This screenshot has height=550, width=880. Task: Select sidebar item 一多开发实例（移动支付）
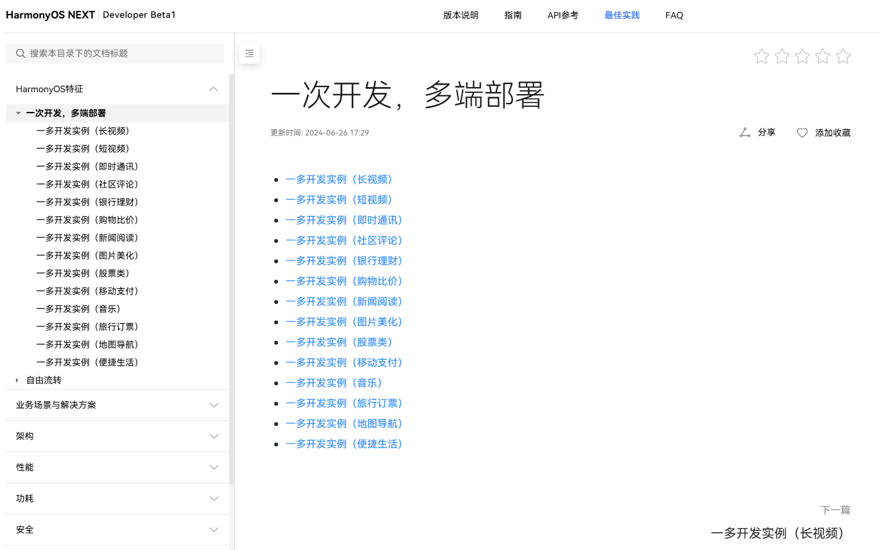[90, 291]
